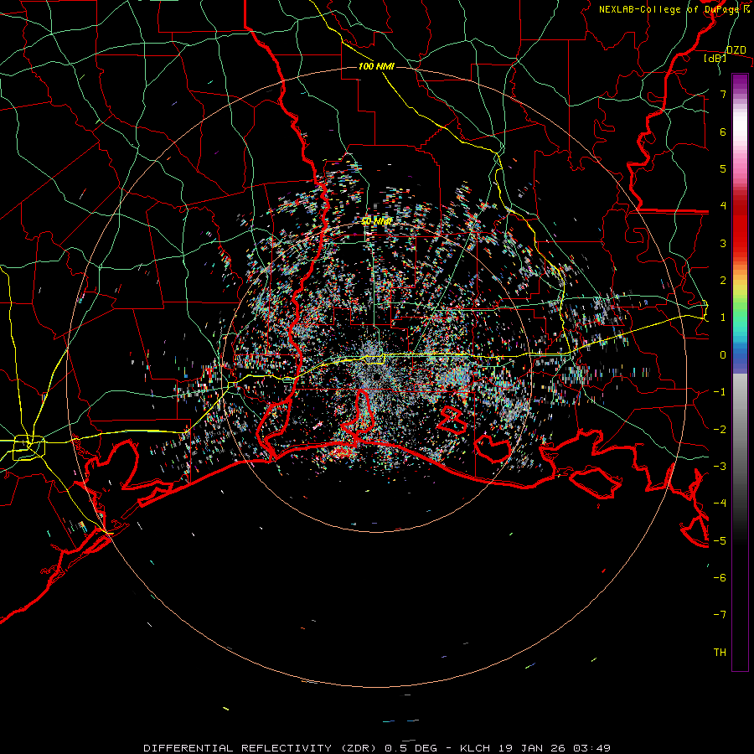The height and width of the screenshot is (754, 754).
Task: Click the [dB] unit label
Action: pos(715,59)
